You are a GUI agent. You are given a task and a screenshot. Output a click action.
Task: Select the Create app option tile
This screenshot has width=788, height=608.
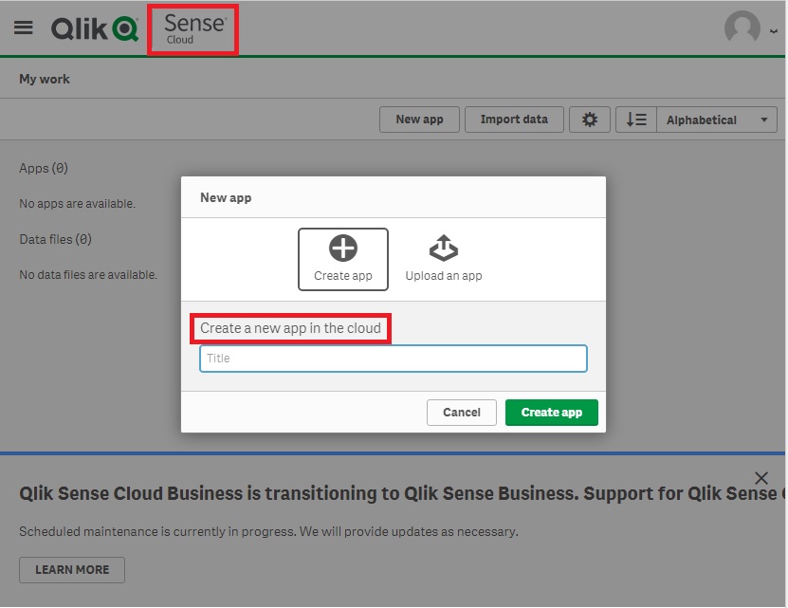[x=343, y=260]
